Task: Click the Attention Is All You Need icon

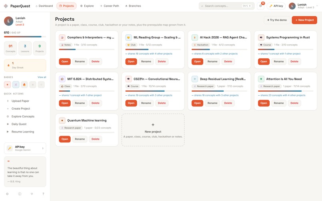Action: pyautogui.click(x=261, y=79)
